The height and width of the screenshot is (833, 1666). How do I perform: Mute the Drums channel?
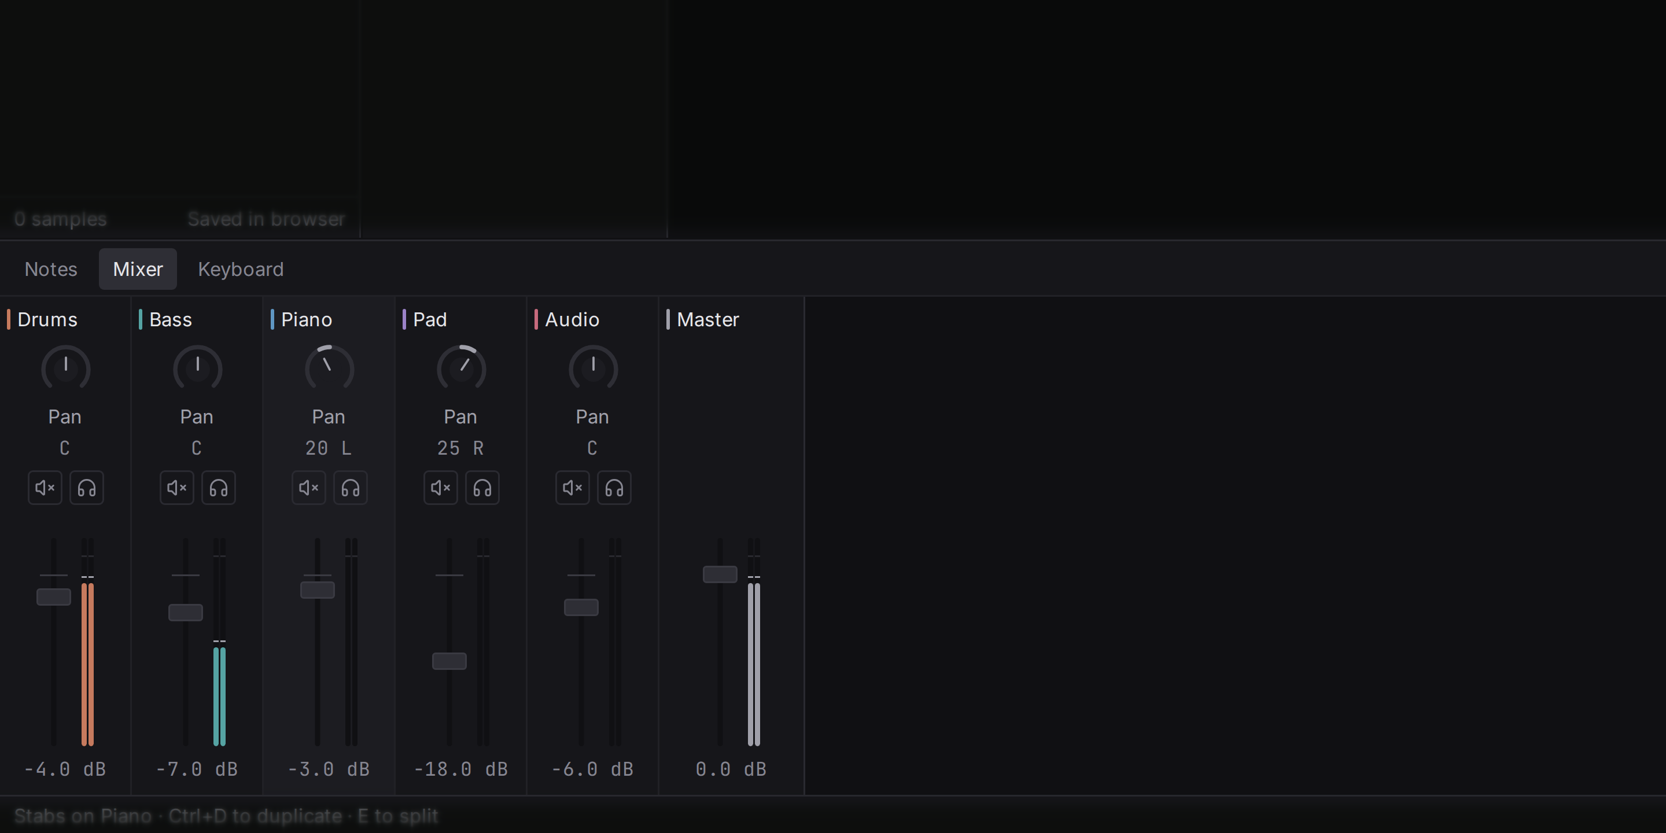tap(45, 488)
